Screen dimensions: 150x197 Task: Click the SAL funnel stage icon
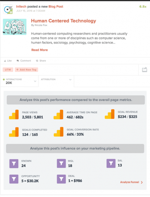(111, 164)
